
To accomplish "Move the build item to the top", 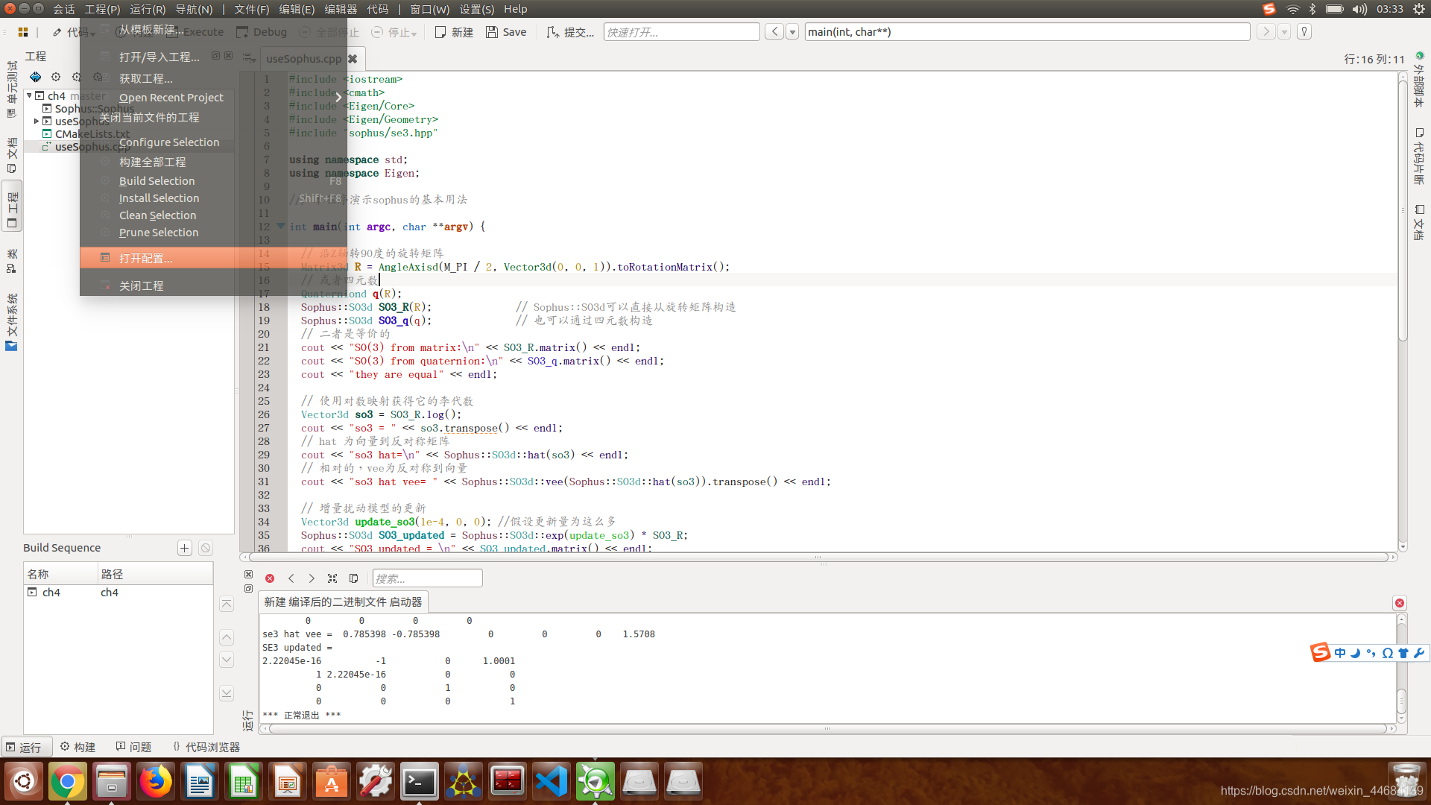I will [x=227, y=604].
